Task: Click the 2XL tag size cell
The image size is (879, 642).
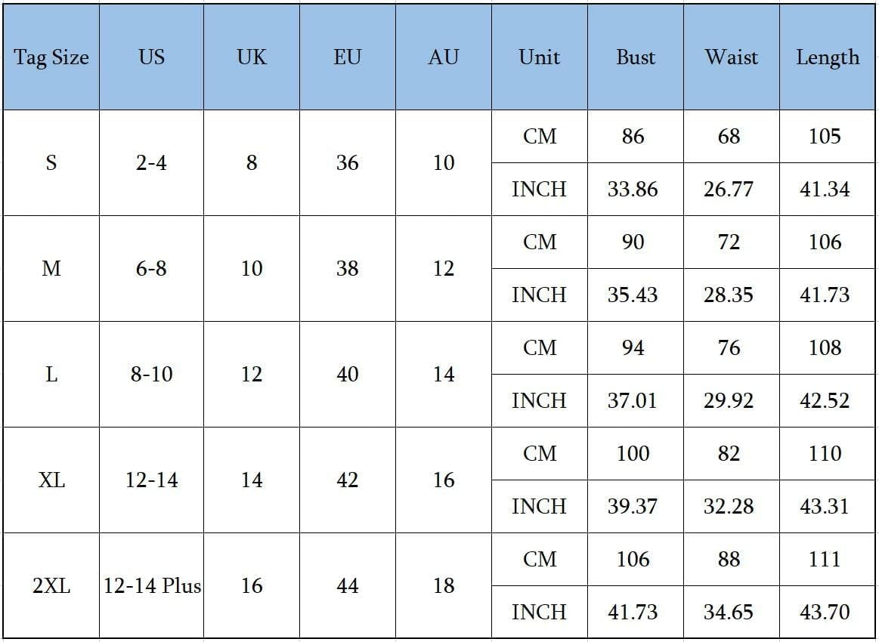Action: (x=51, y=585)
